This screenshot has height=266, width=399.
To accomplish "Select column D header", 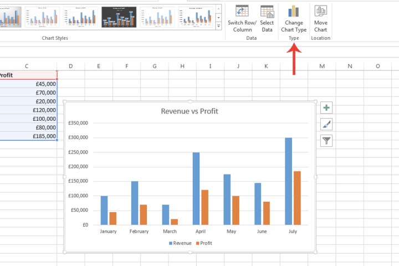I will (x=70, y=66).
